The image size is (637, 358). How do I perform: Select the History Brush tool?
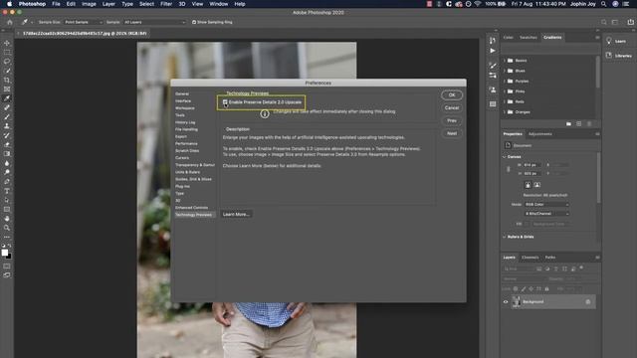(7, 135)
